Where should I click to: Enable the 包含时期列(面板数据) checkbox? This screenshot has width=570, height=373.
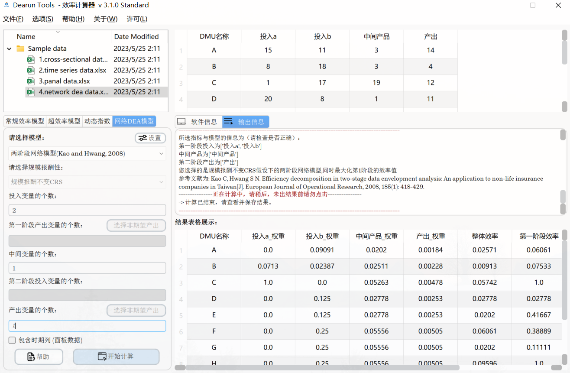pos(12,340)
